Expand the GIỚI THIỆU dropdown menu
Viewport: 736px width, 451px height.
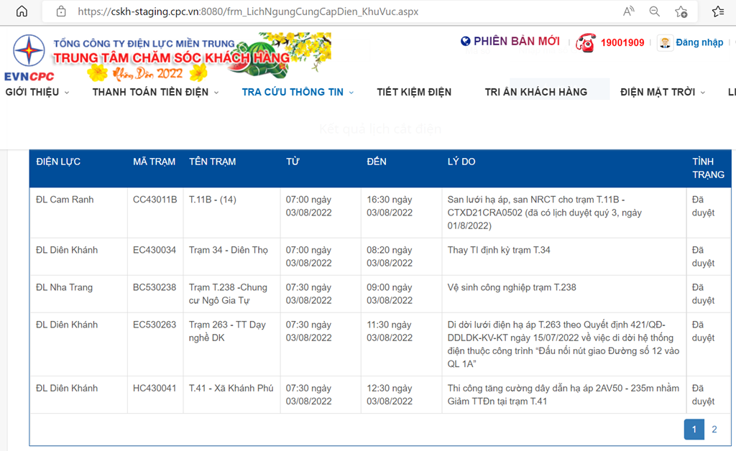[x=37, y=92]
